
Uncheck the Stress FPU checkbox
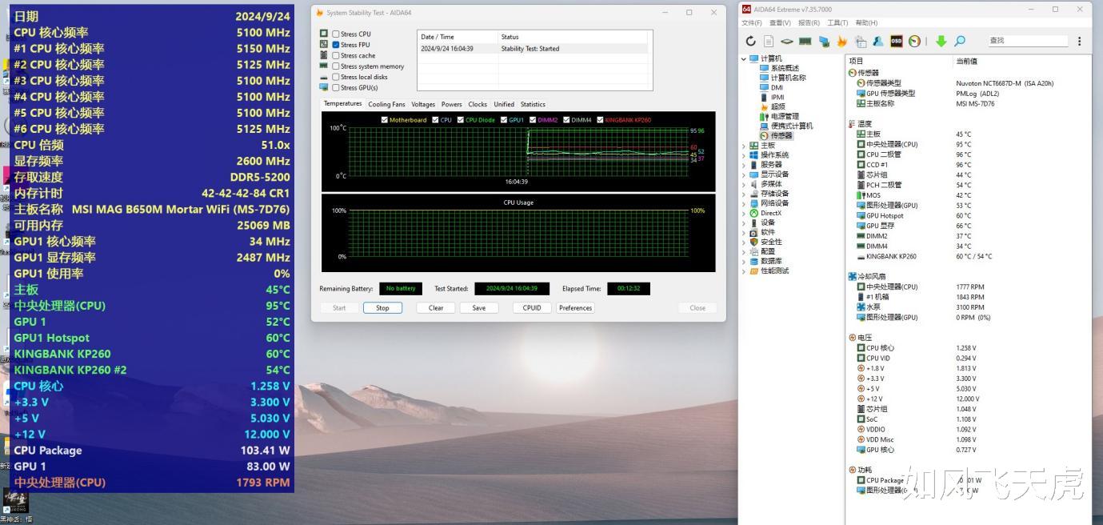pyautogui.click(x=336, y=45)
